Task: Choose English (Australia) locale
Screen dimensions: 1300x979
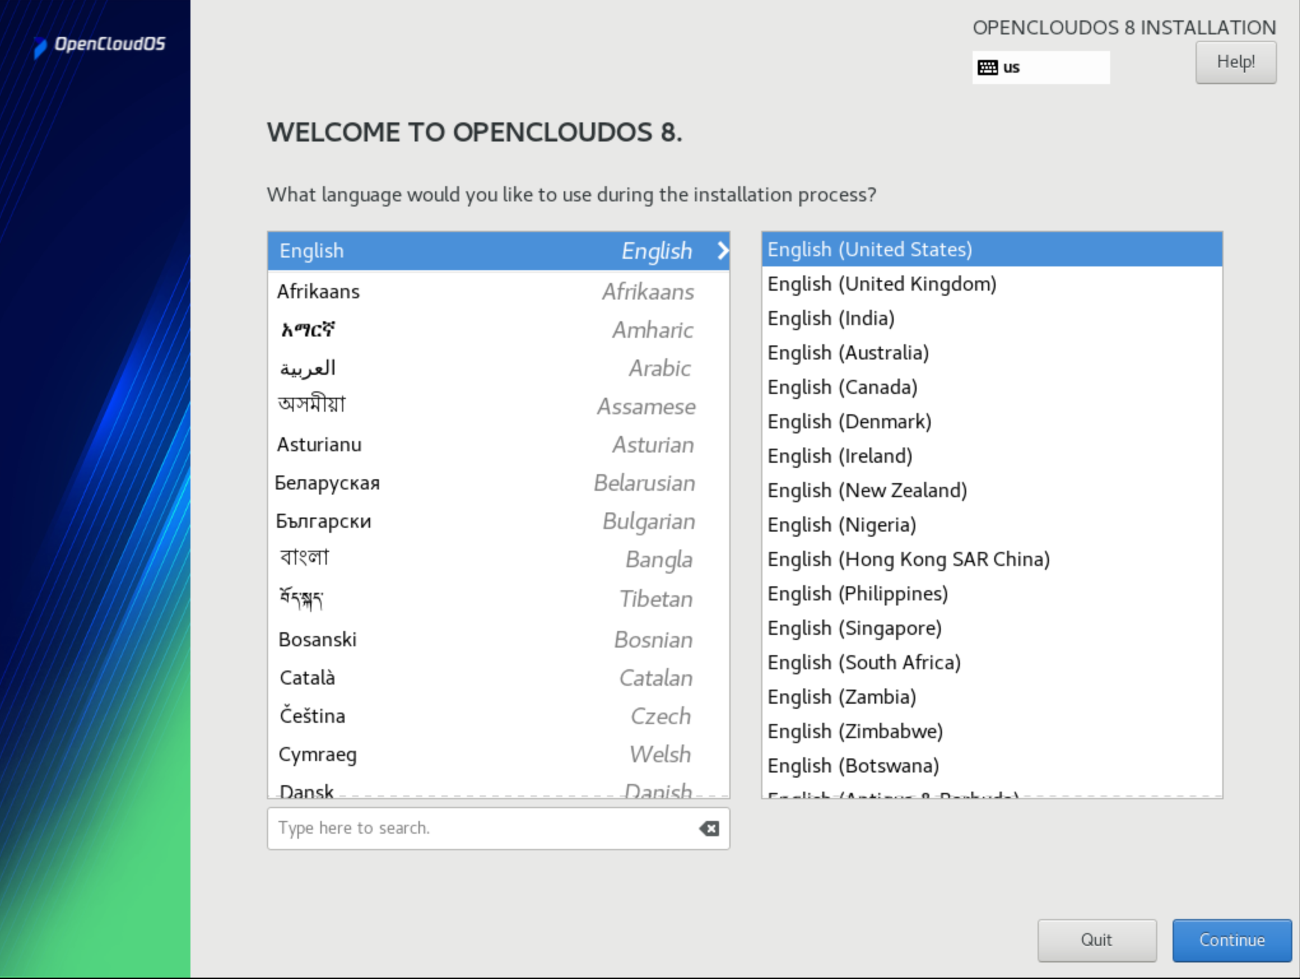Action: click(x=992, y=352)
